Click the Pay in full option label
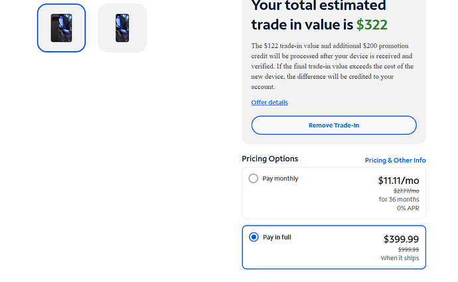Image resolution: width=458 pixels, height=282 pixels. pos(277,237)
